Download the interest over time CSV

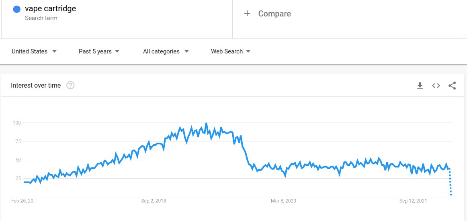(420, 86)
